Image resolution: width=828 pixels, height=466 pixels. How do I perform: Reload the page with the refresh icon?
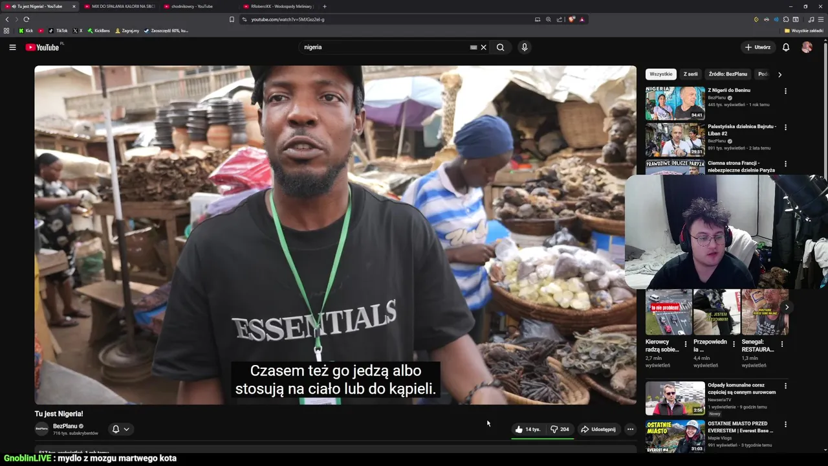(27, 19)
